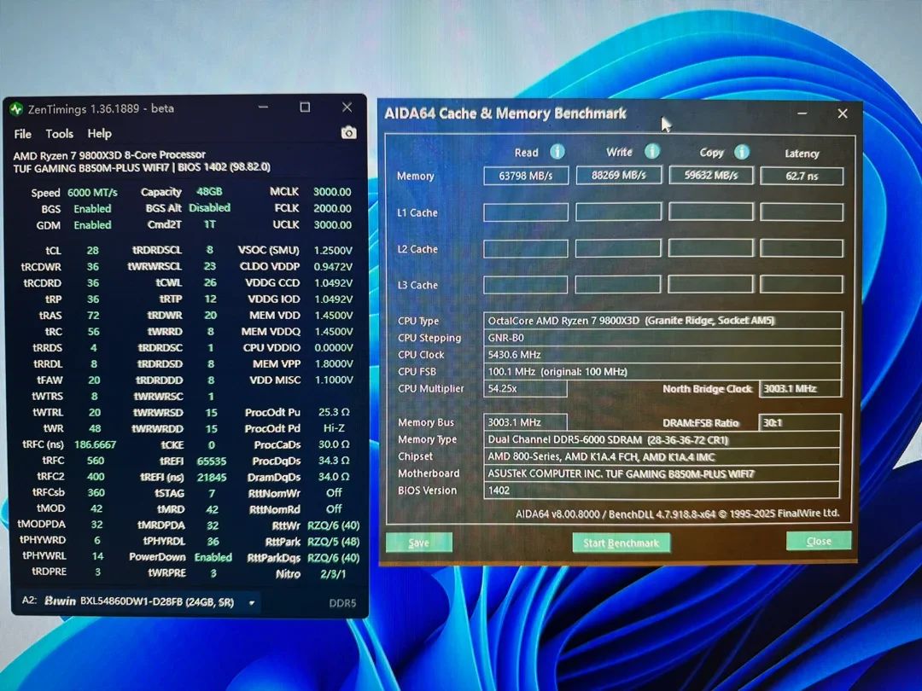Click the empty L2 Cache Write field

pyautogui.click(x=618, y=248)
